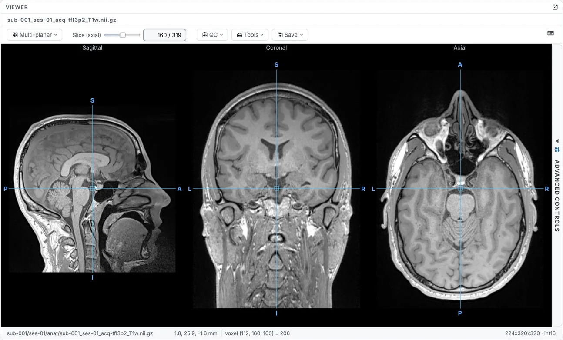This screenshot has width=563, height=340.
Task: Click the advanced controls sliders icon
Action: click(x=557, y=150)
